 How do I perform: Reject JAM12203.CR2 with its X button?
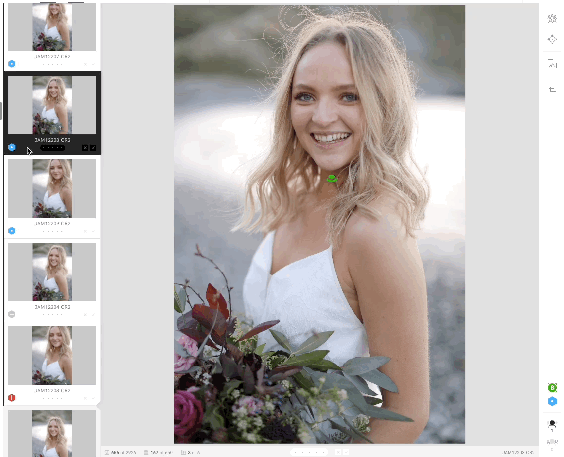[x=85, y=147]
